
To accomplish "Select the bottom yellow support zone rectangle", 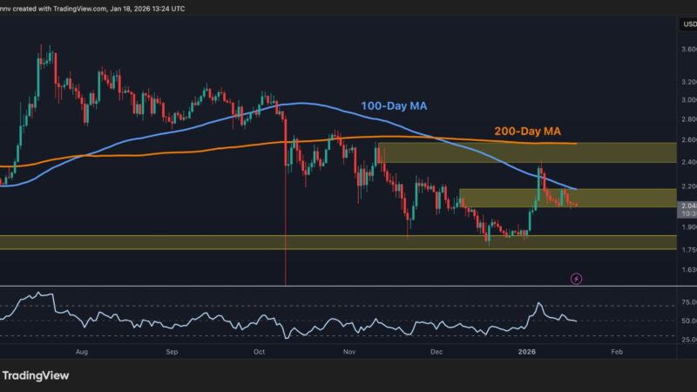I will click(338, 242).
